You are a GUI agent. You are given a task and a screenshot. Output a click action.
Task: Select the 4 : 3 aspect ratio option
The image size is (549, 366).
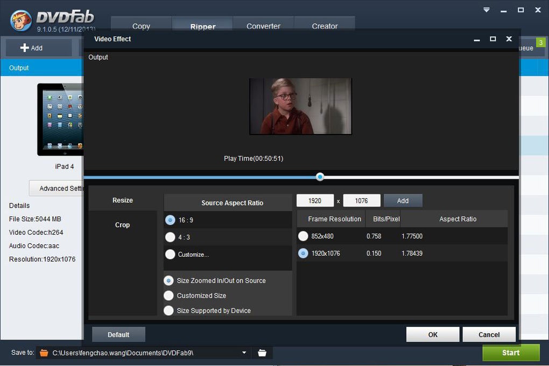[170, 237]
